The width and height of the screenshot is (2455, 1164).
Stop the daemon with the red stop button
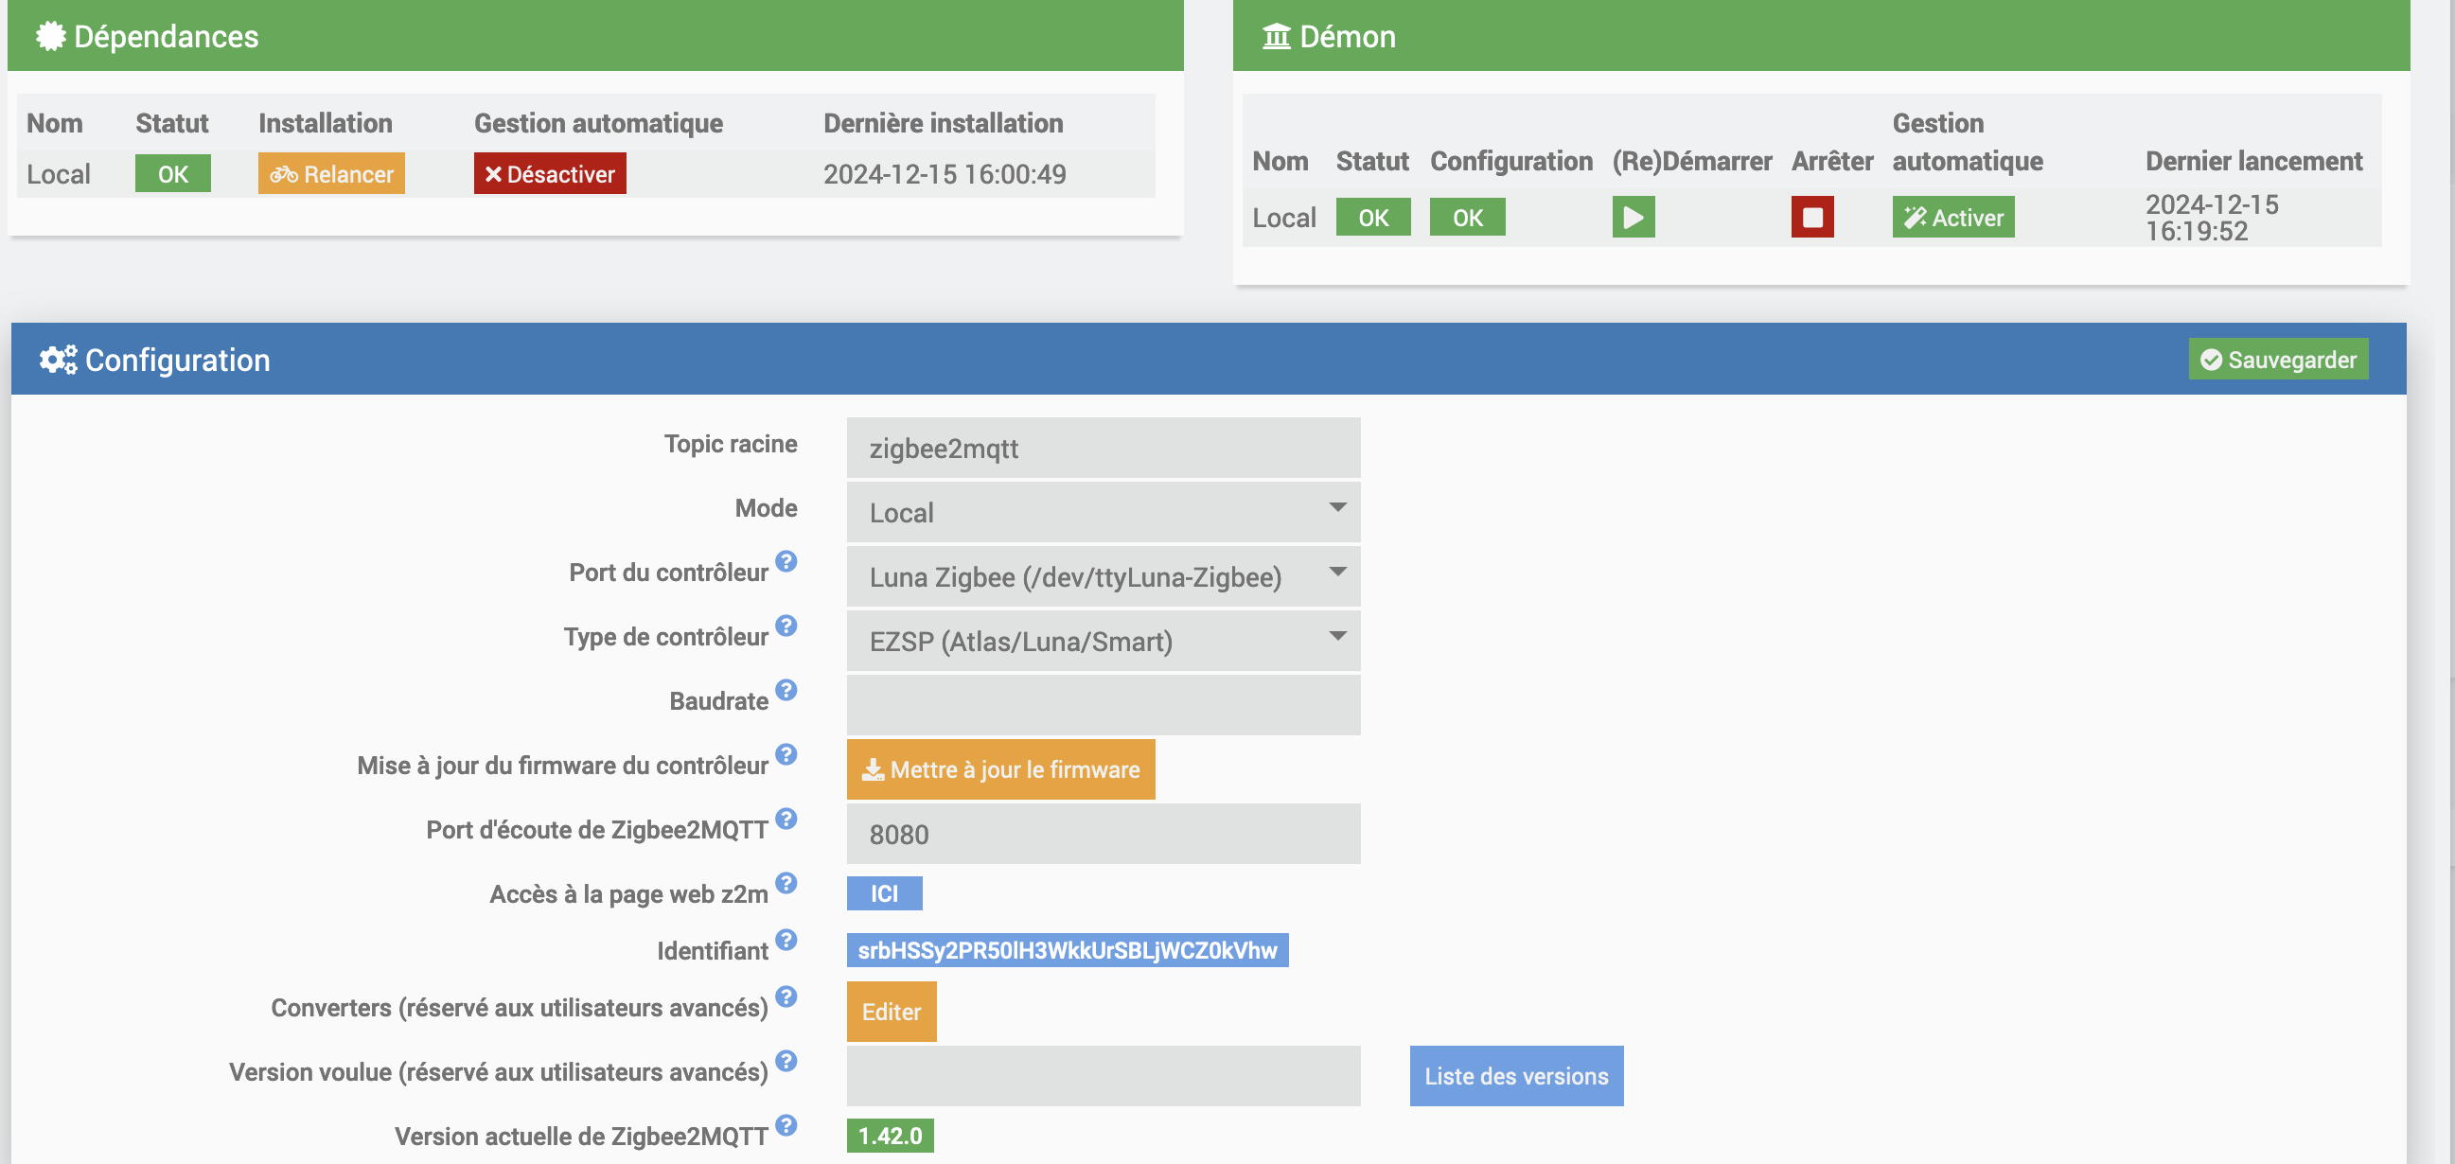pos(1811,218)
